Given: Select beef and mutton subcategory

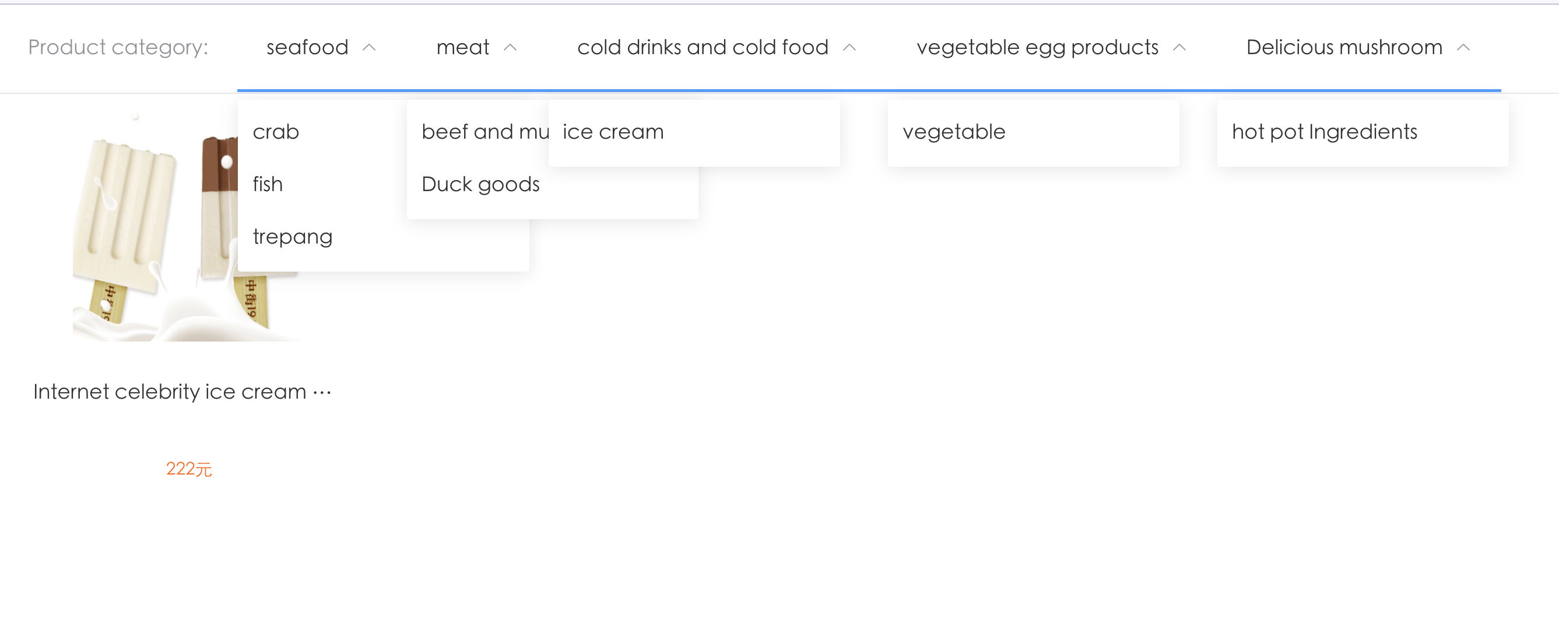Looking at the screenshot, I should [484, 132].
